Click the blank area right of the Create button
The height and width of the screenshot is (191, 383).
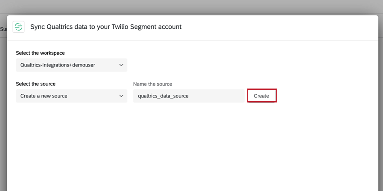(x=324, y=96)
